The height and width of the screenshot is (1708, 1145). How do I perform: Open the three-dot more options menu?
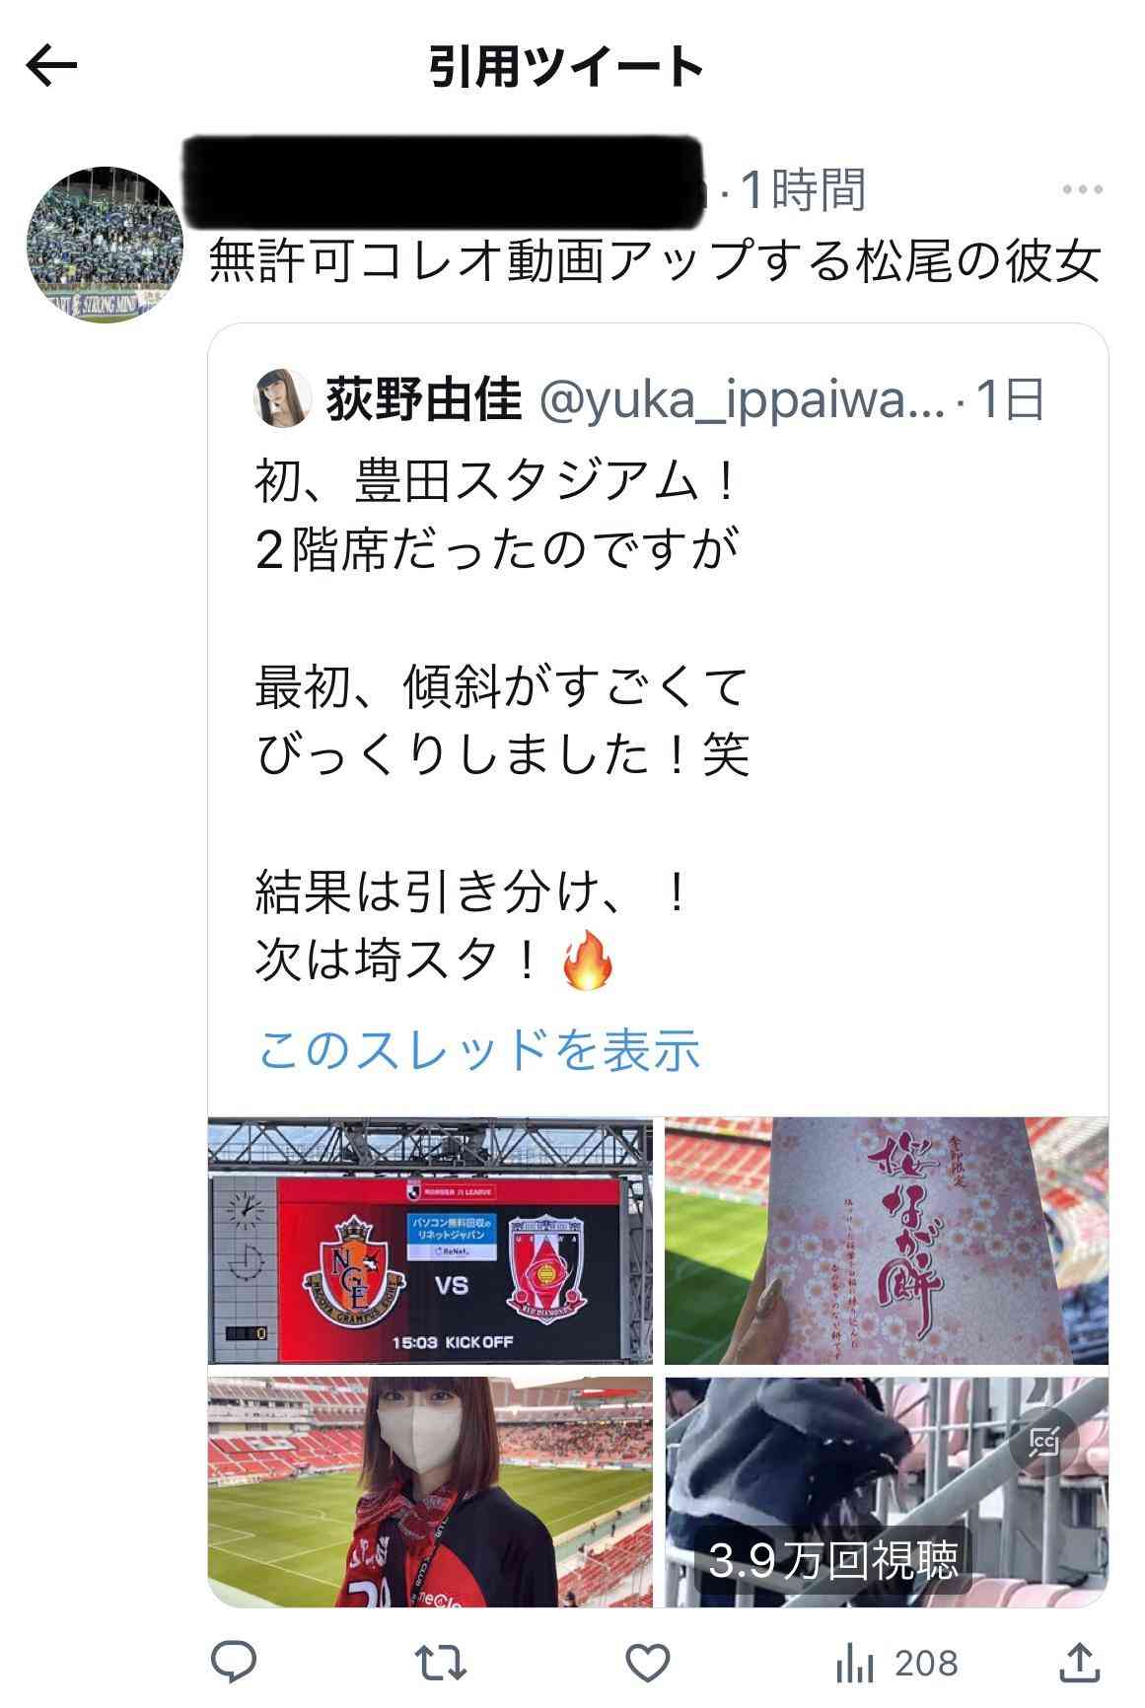click(1081, 189)
